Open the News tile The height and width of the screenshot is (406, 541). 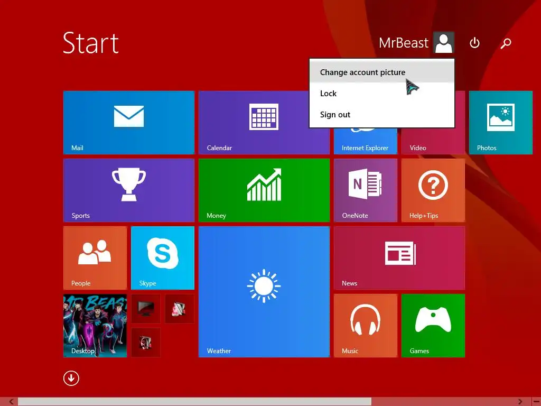(399, 258)
